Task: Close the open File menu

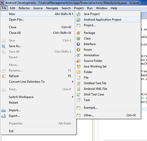Action: click(4, 8)
